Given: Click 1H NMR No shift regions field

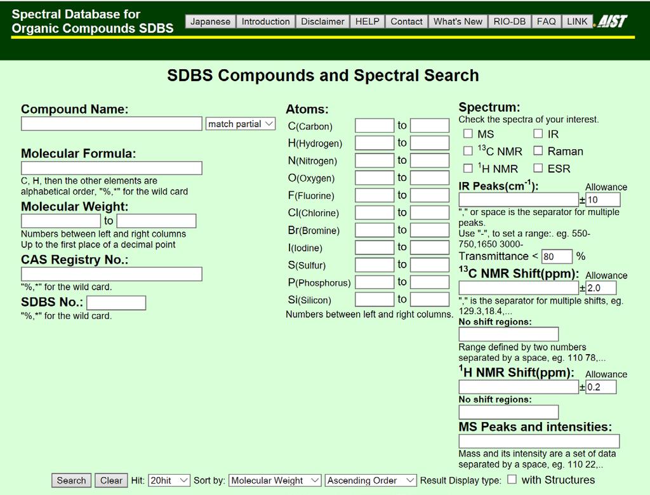Looking at the screenshot, I should [x=508, y=412].
